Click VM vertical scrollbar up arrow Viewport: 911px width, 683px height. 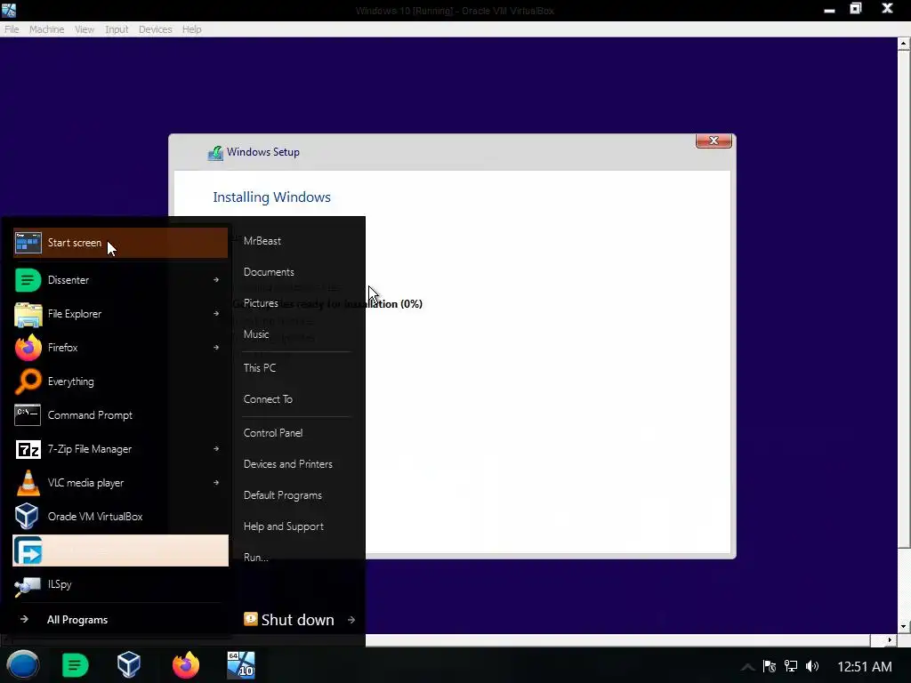[x=904, y=44]
